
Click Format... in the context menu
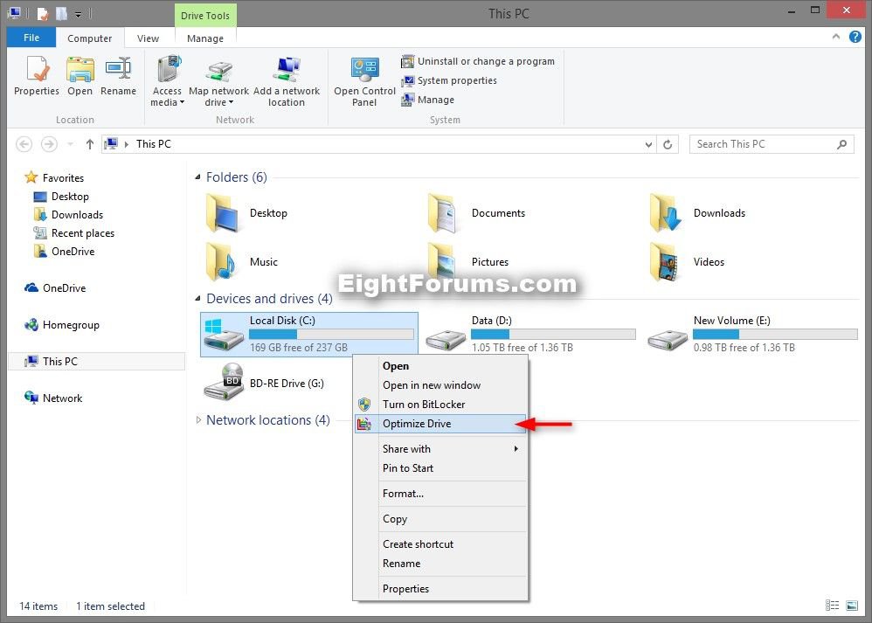click(x=403, y=493)
